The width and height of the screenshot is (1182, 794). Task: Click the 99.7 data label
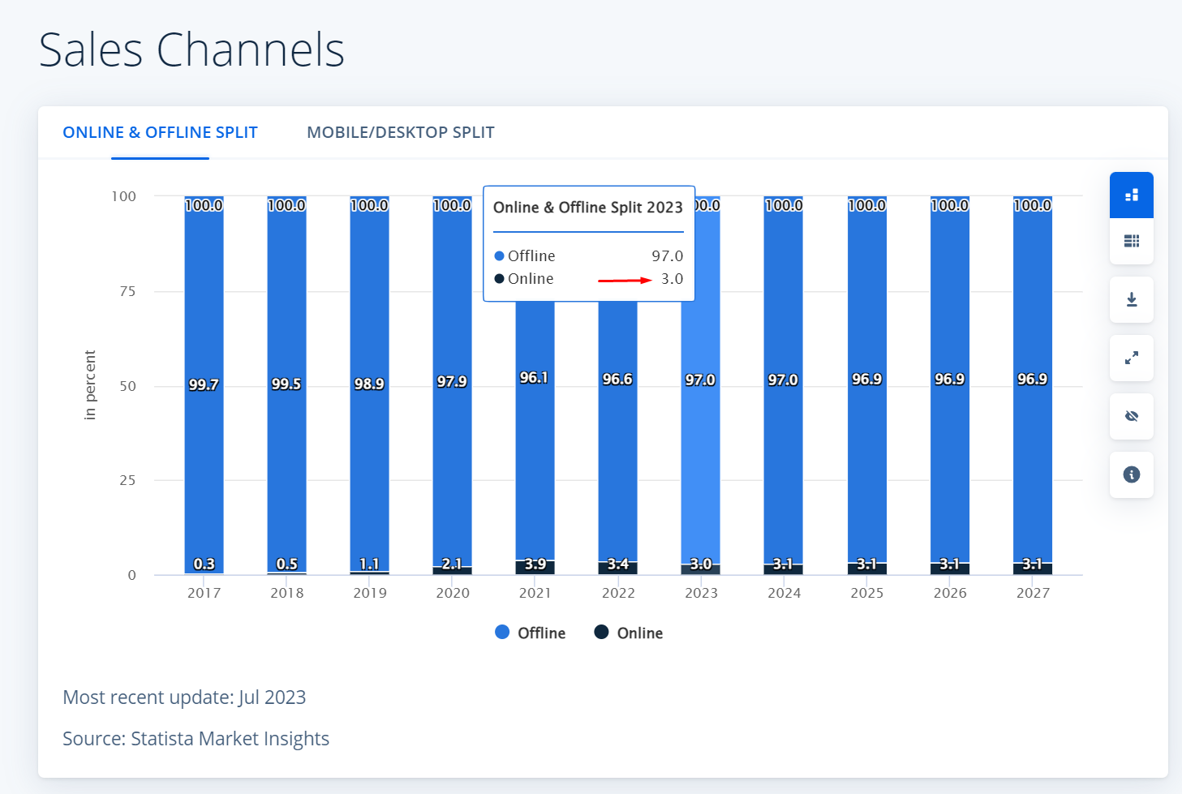[204, 384]
